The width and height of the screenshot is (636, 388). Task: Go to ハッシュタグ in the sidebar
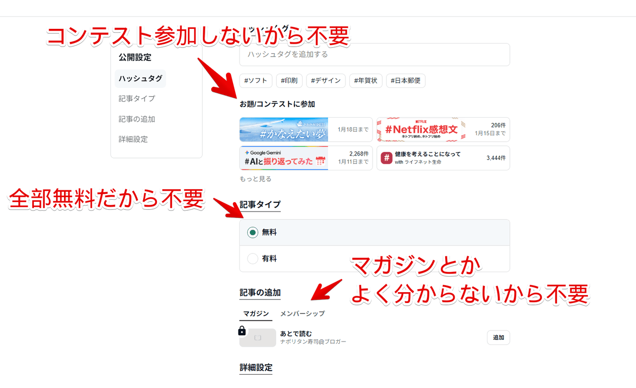pyautogui.click(x=140, y=78)
